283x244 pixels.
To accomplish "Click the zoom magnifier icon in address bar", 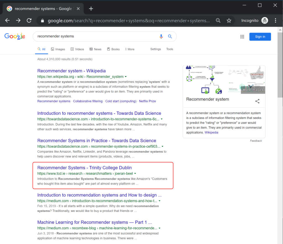I will click(218, 20).
